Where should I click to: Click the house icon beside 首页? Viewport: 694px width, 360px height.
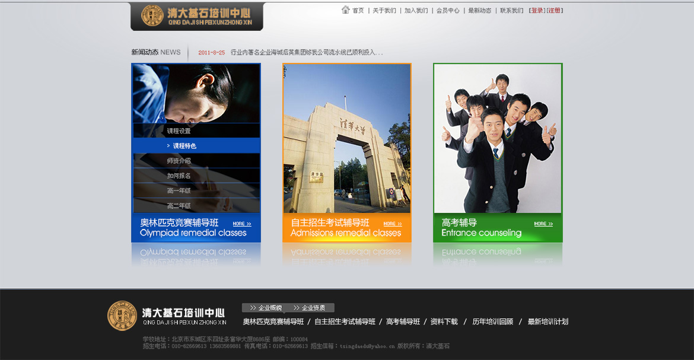coord(346,9)
